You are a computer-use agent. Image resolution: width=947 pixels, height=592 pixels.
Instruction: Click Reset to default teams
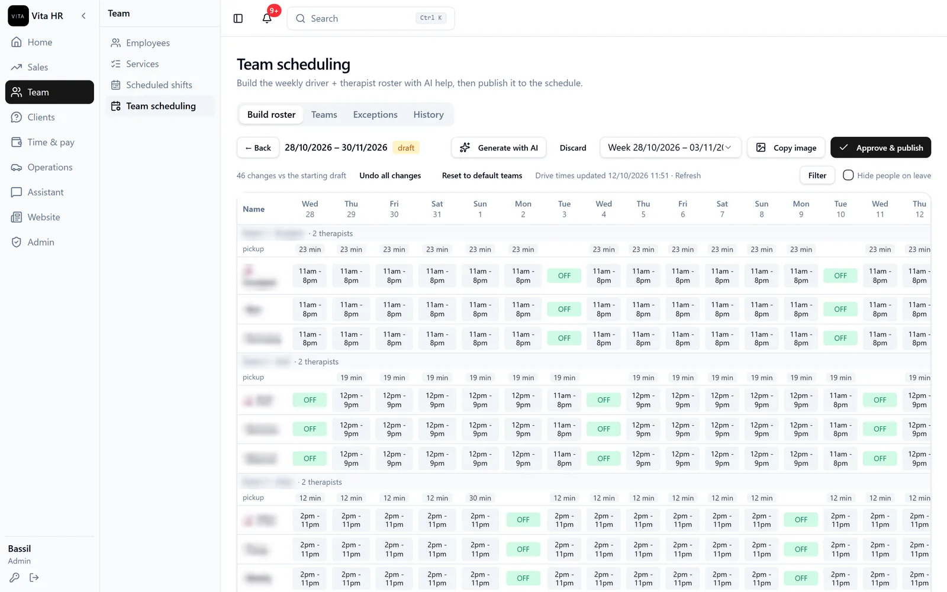(x=482, y=176)
